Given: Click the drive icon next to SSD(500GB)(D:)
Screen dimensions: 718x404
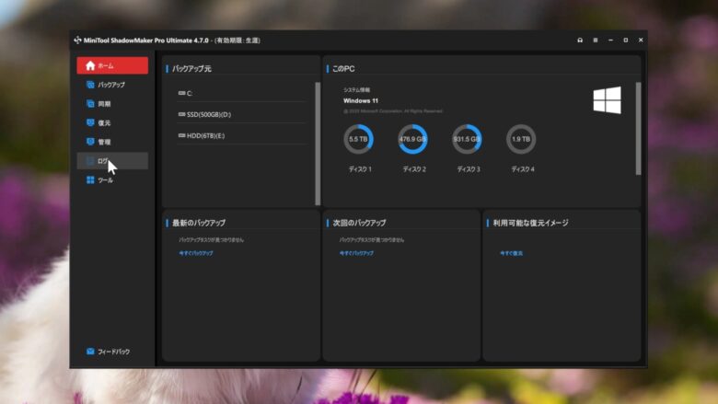Looking at the screenshot, I should [x=181, y=114].
